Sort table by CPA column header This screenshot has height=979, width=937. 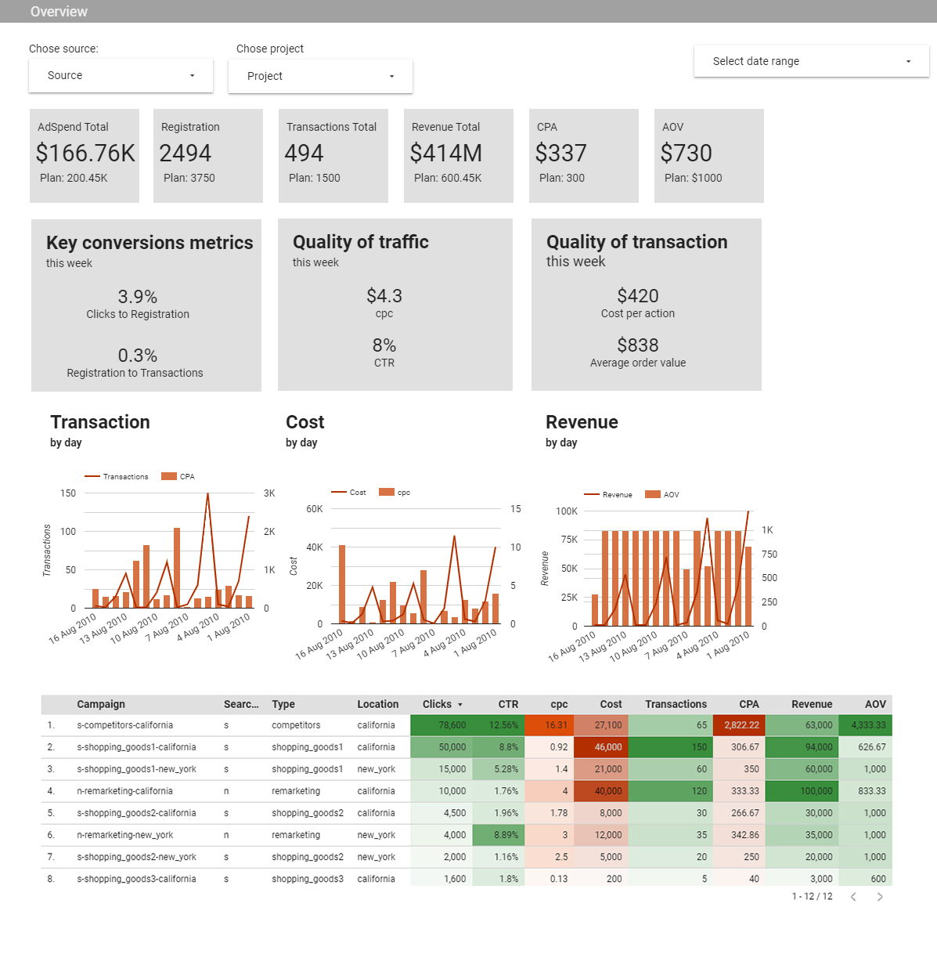click(x=749, y=704)
